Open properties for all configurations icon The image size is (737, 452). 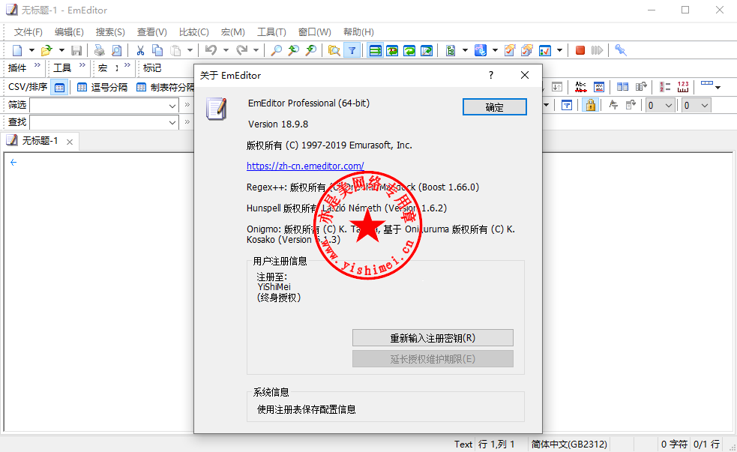pos(527,50)
